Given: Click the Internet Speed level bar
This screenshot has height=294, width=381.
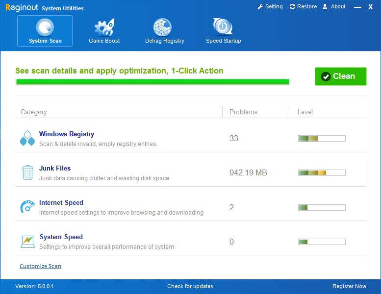Looking at the screenshot, I should pyautogui.click(x=322, y=207).
